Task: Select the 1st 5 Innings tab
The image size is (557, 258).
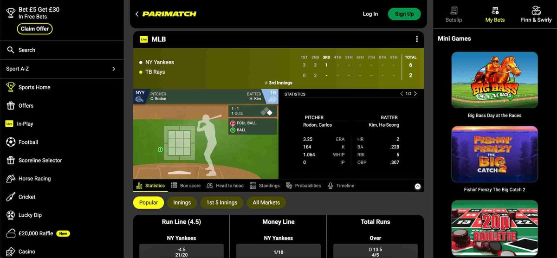Action: pyautogui.click(x=222, y=203)
